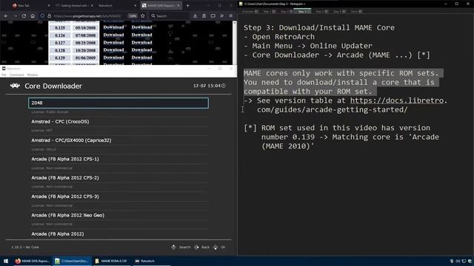
Task: Click the site padlock security icon
Action: coord(50,16)
